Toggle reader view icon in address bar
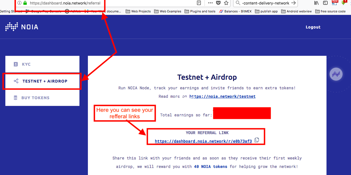 pos(199,3)
